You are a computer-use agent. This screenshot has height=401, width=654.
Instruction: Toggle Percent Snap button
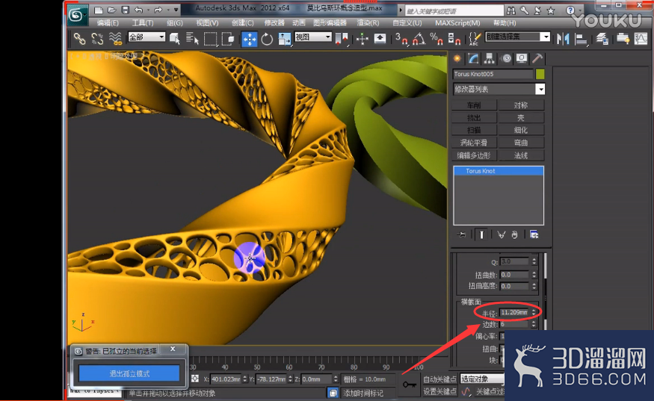tap(436, 39)
